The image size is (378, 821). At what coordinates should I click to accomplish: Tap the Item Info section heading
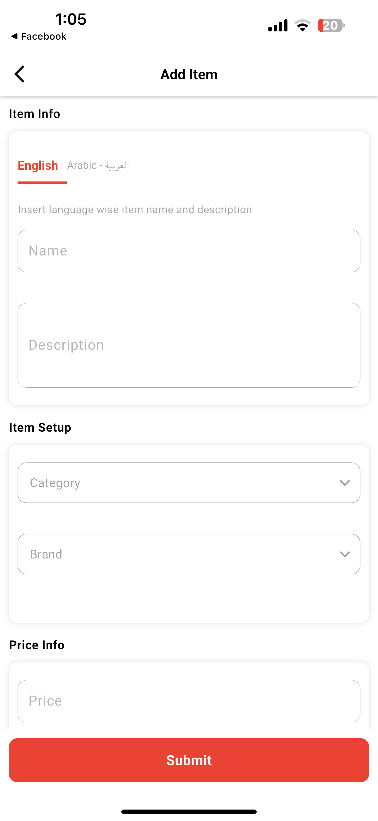tap(35, 114)
